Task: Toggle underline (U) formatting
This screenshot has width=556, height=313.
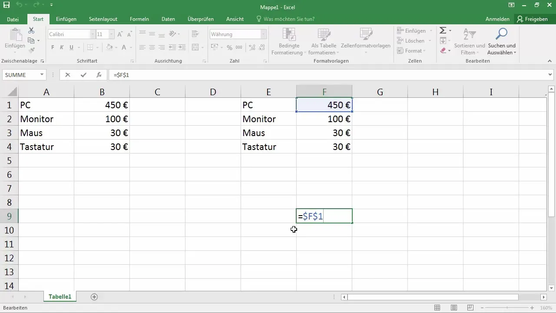Action: (71, 47)
